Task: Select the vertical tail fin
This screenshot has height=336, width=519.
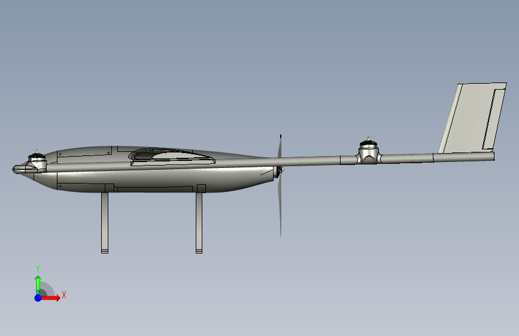Action: [x=473, y=118]
